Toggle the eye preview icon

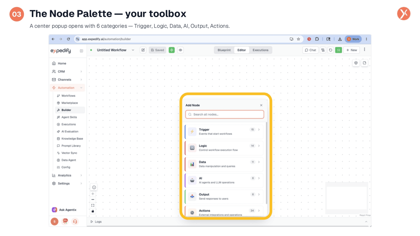pyautogui.click(x=180, y=50)
